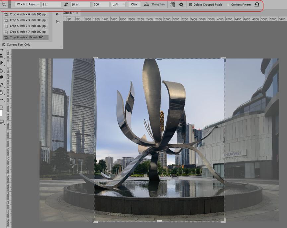
Task: Open the tool preset panel gear menu
Action: [58, 14]
